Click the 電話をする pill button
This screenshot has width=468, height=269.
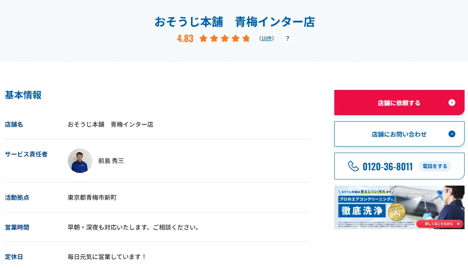click(435, 166)
